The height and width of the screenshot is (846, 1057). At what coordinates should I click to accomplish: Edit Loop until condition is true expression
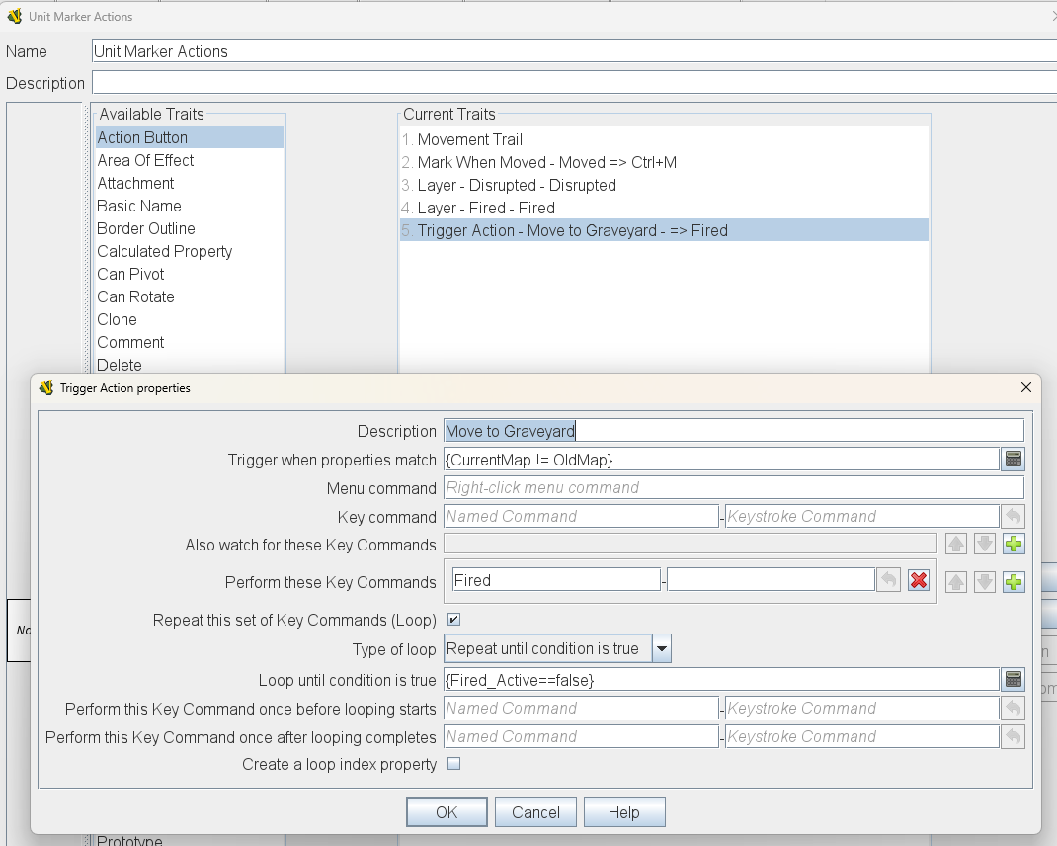(720, 680)
